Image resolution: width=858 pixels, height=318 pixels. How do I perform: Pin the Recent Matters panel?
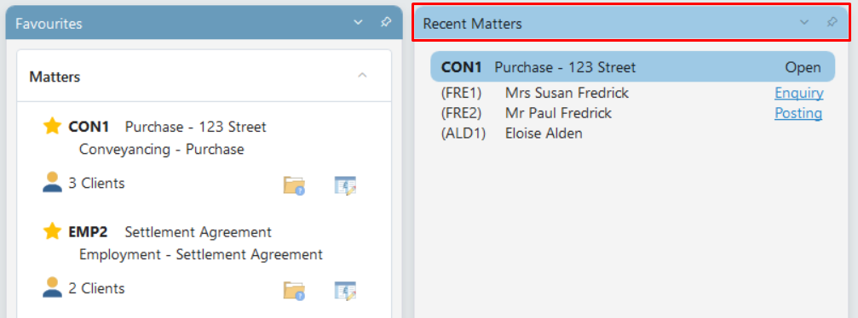pos(832,22)
